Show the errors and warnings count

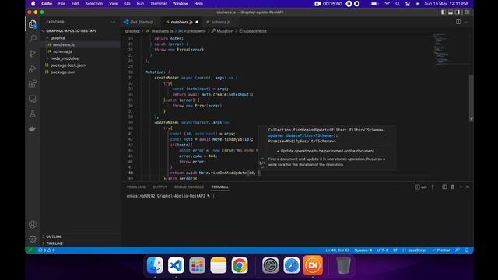point(47,250)
